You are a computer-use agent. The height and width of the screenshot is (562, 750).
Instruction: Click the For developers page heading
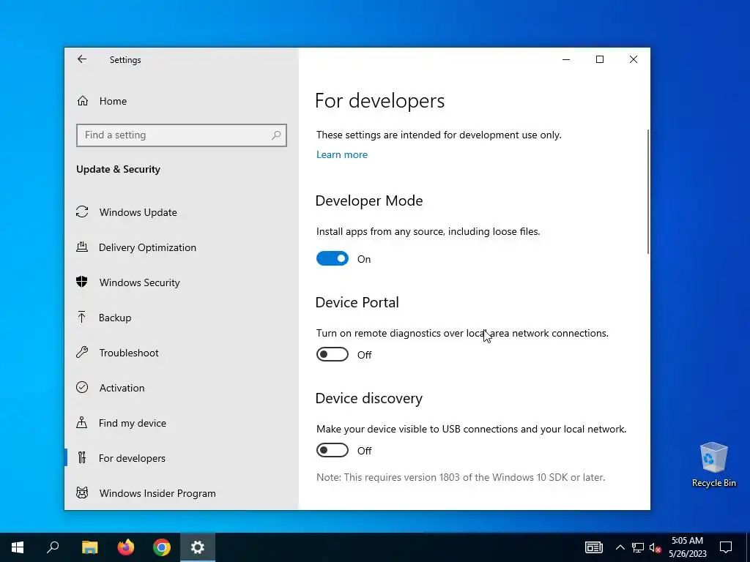click(380, 101)
